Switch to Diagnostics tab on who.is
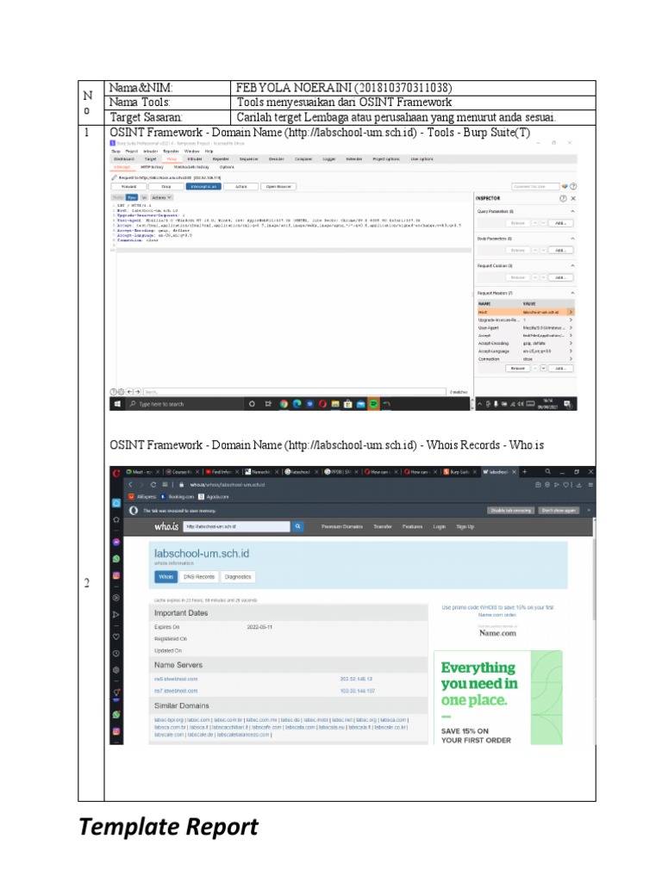 click(238, 576)
